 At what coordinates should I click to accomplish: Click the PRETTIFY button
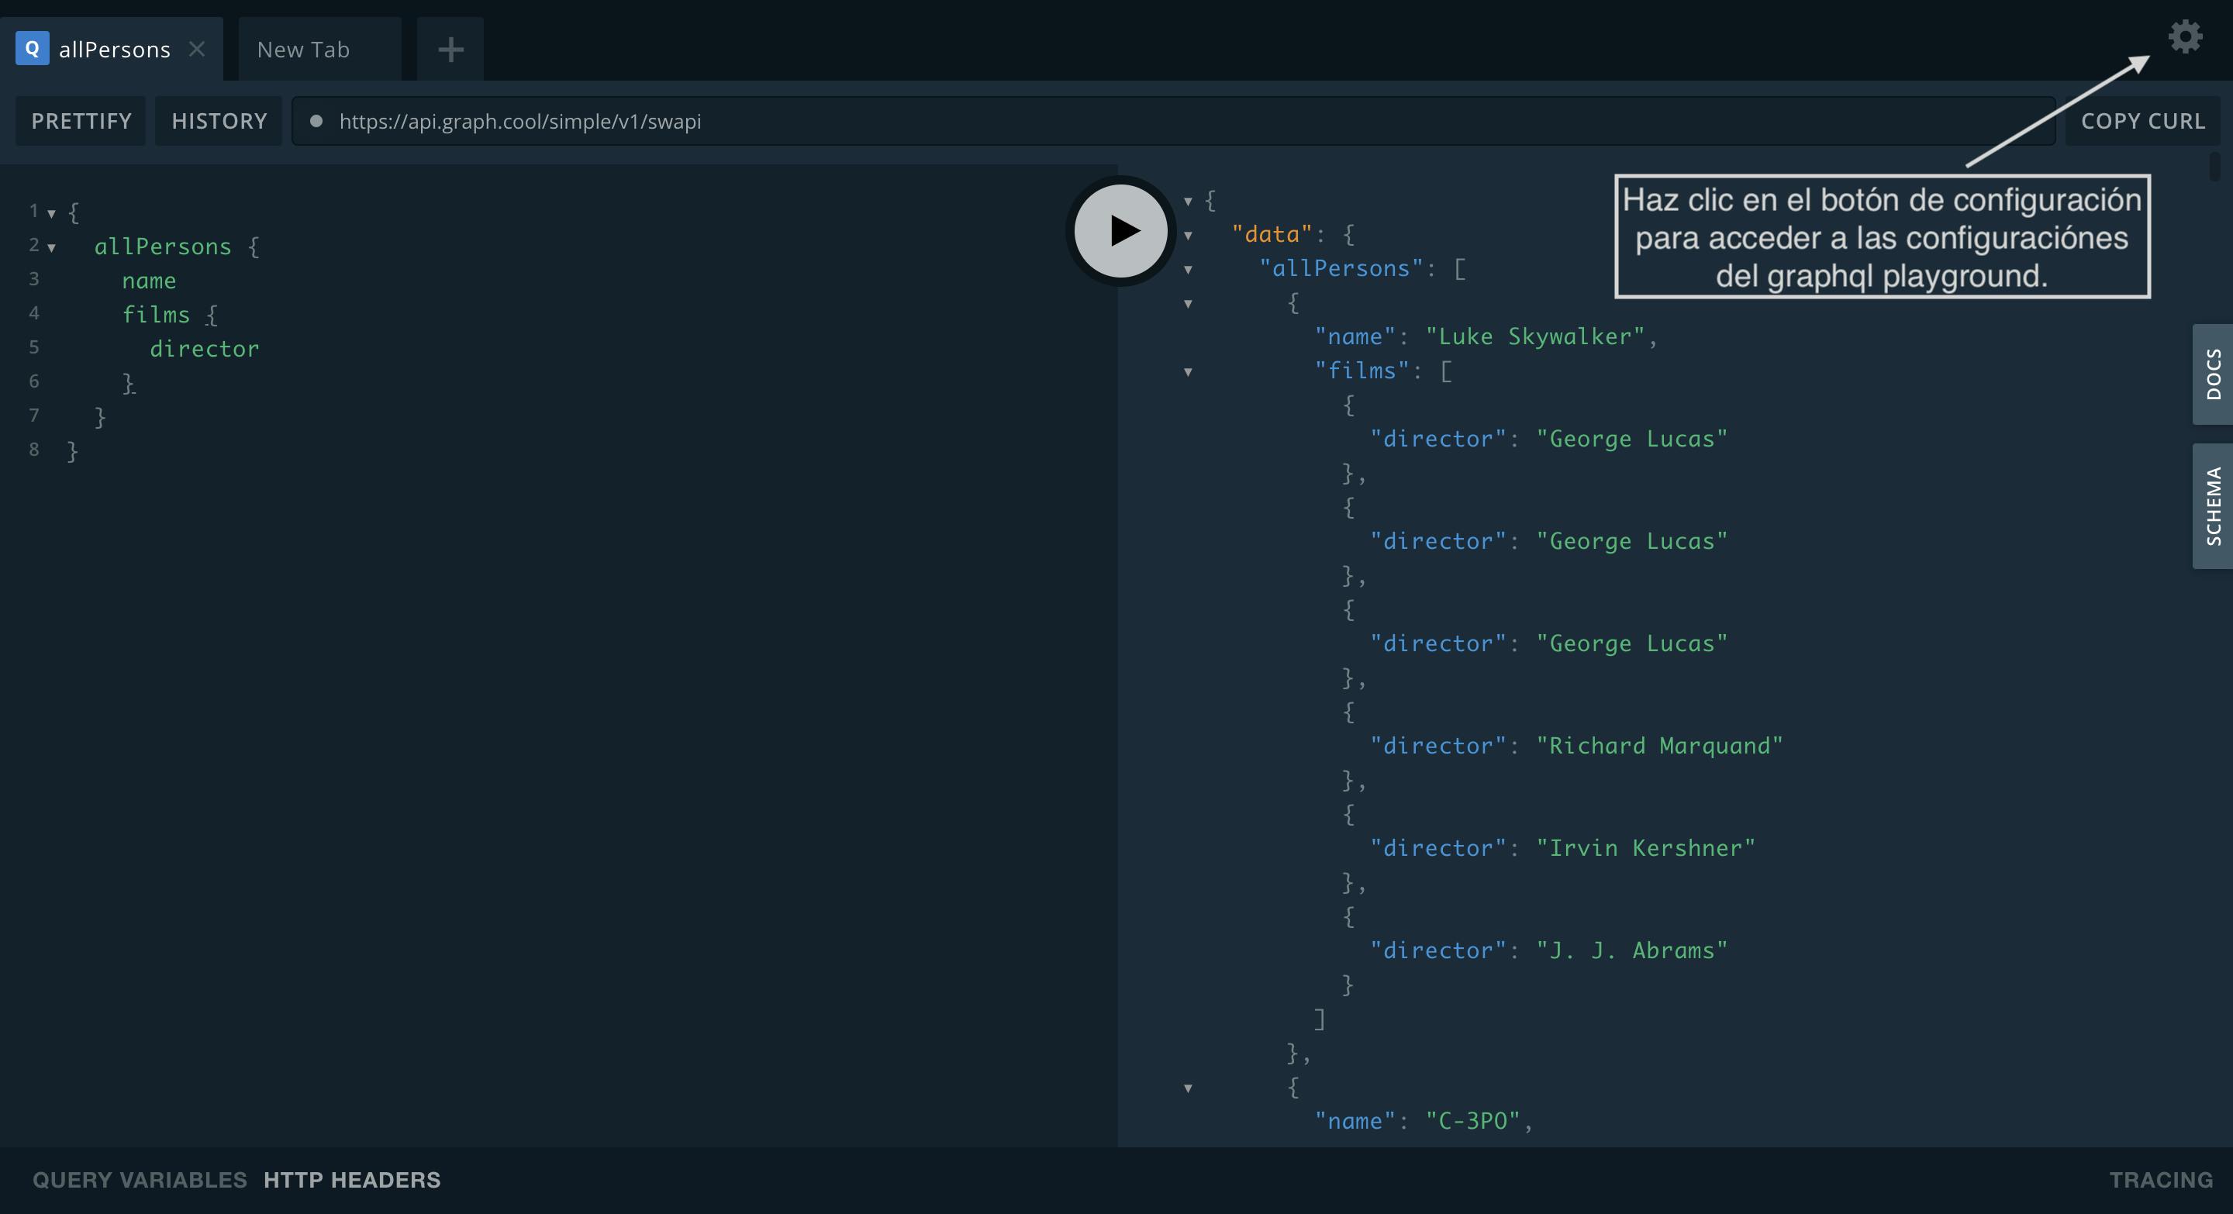coord(81,121)
